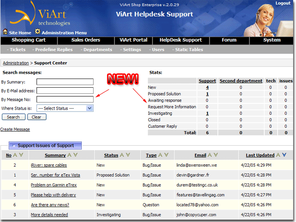The width and height of the screenshot is (296, 222).
Task: Go to Settings submenu
Action: pos(131,50)
